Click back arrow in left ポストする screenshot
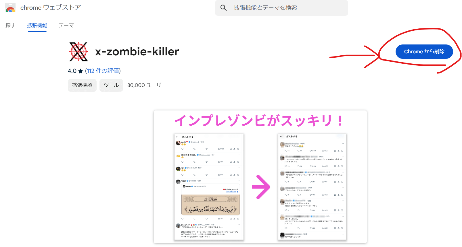Viewport: 462px width, 247px height. tap(177, 137)
